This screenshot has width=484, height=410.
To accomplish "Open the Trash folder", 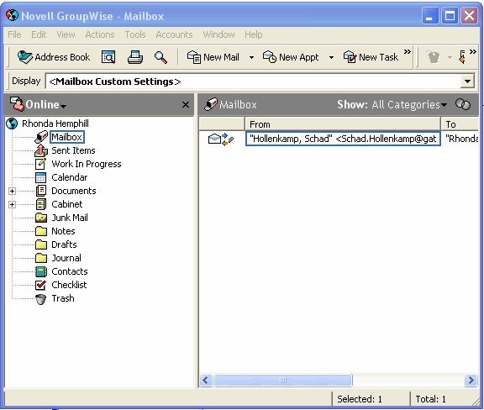I will click(x=63, y=298).
